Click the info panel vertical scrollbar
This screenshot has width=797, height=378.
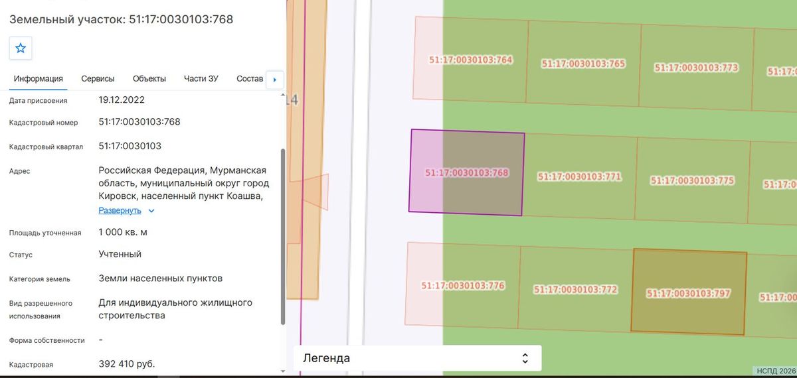(284, 236)
